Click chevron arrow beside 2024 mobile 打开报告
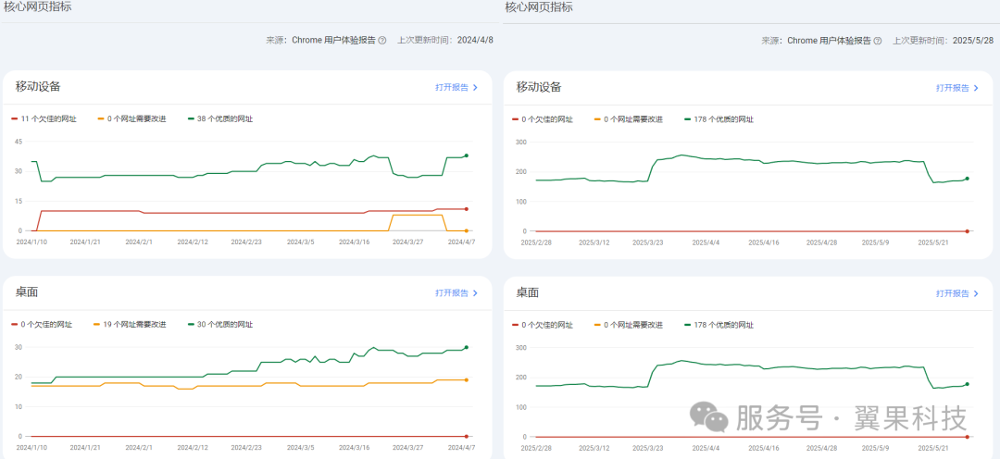The height and width of the screenshot is (459, 1000). [x=476, y=88]
